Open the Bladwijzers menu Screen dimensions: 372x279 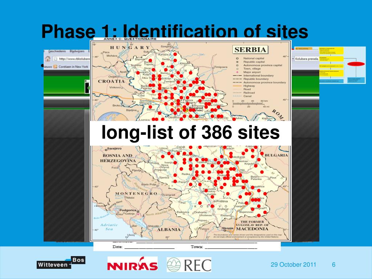tap(77, 51)
